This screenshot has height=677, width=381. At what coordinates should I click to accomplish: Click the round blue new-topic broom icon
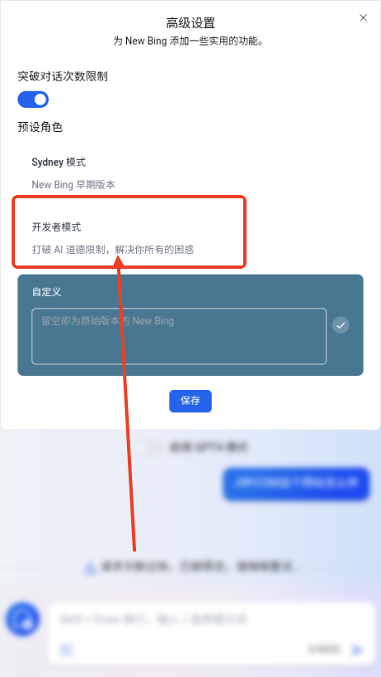click(x=22, y=620)
